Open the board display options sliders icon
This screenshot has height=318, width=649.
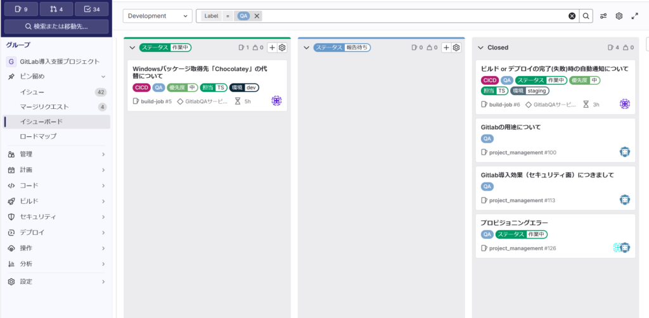pos(603,16)
